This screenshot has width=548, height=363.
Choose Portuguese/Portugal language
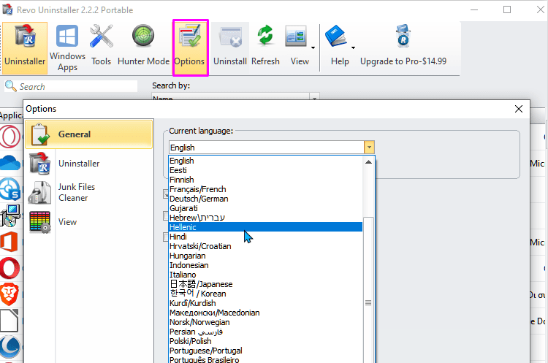pyautogui.click(x=265, y=351)
